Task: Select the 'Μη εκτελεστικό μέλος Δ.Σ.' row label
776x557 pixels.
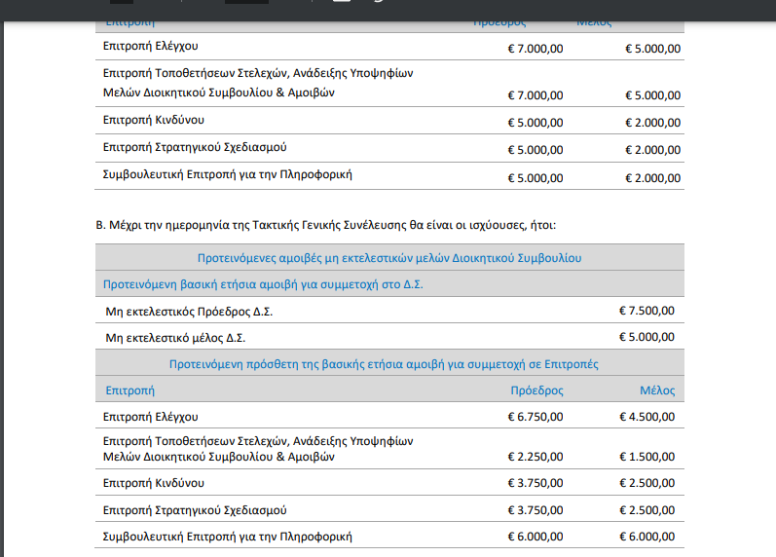Action: pyautogui.click(x=175, y=338)
